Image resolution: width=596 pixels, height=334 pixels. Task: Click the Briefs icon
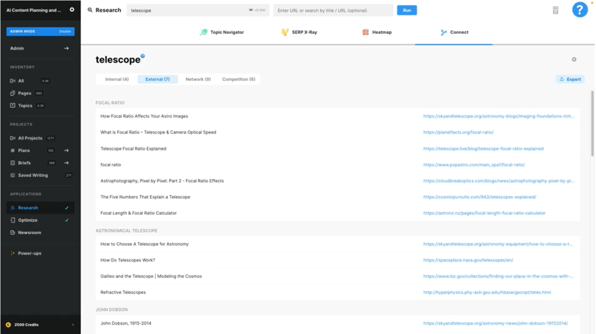click(13, 163)
